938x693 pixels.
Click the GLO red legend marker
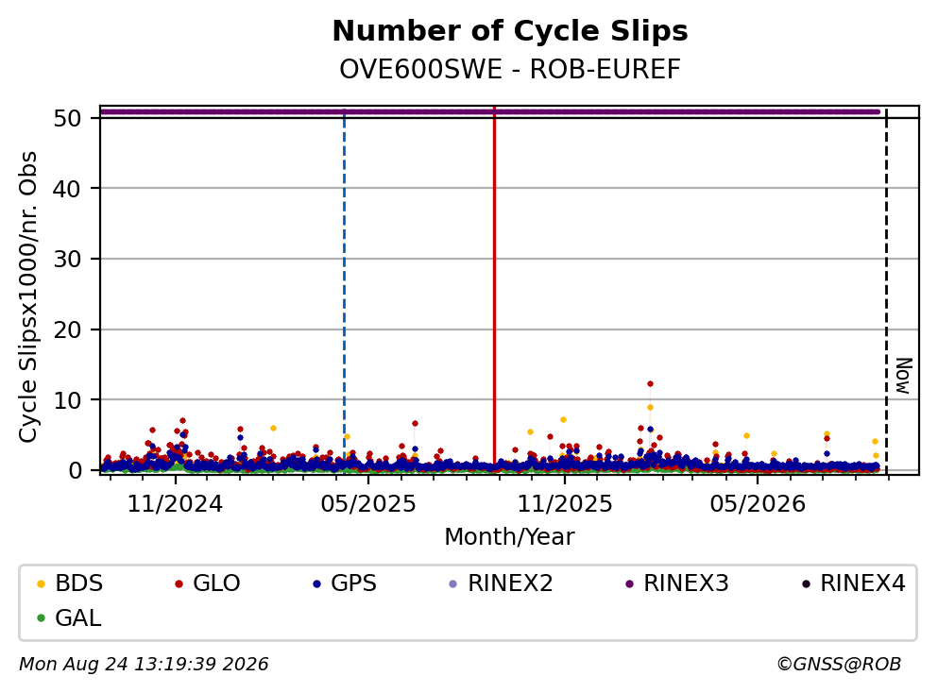point(179,583)
